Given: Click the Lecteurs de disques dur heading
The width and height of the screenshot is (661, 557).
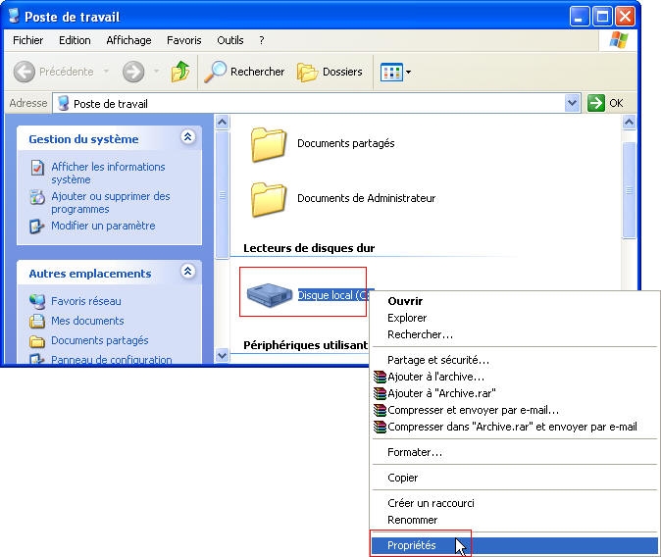Looking at the screenshot, I should [x=309, y=248].
